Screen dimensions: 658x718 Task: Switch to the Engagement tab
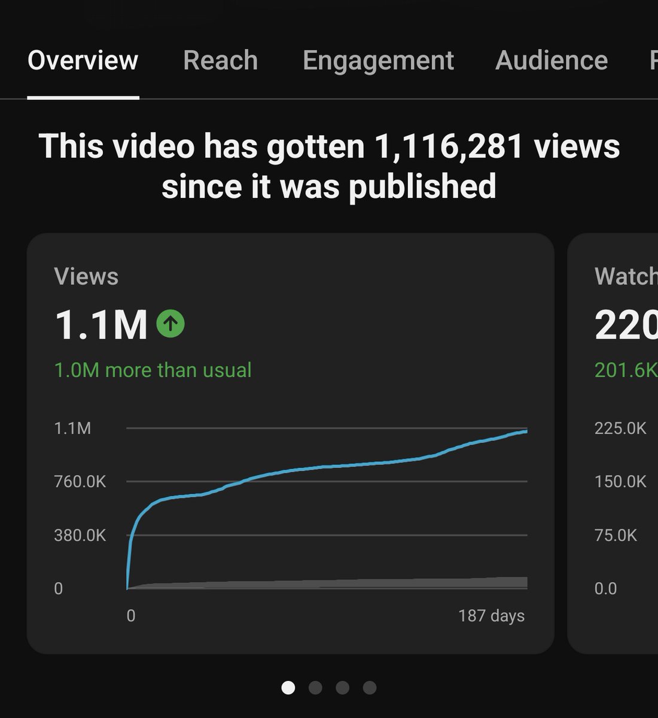point(378,62)
